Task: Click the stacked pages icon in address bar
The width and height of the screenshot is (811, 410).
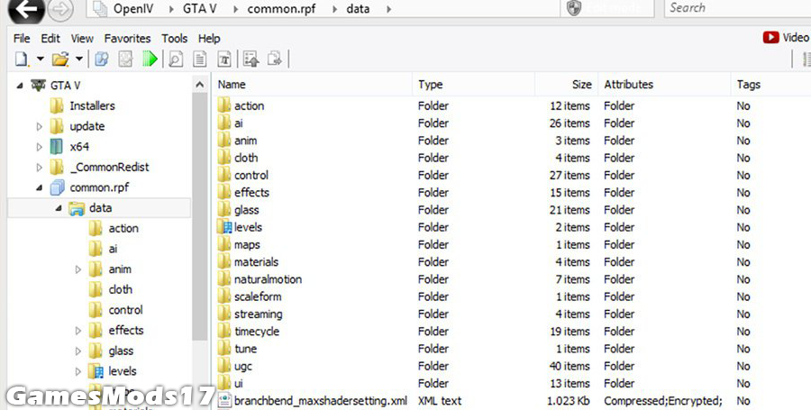Action: pyautogui.click(x=99, y=9)
